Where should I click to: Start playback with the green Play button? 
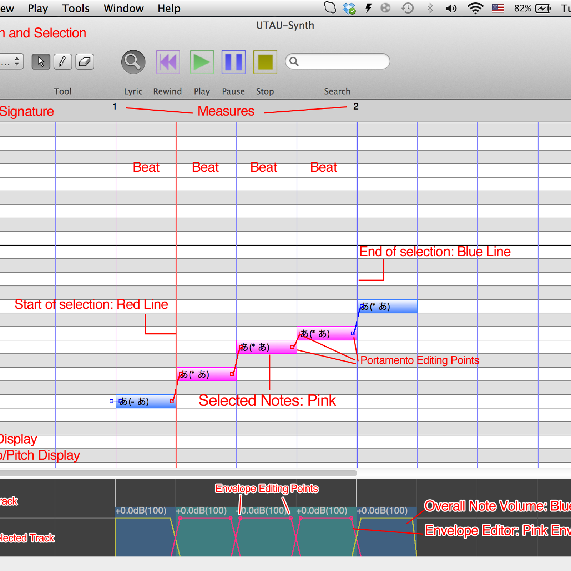[x=202, y=62]
